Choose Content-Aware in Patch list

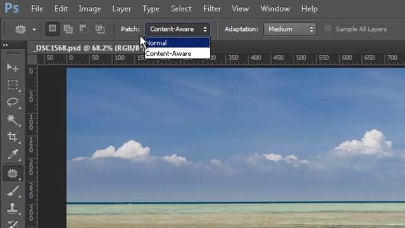tap(177, 53)
